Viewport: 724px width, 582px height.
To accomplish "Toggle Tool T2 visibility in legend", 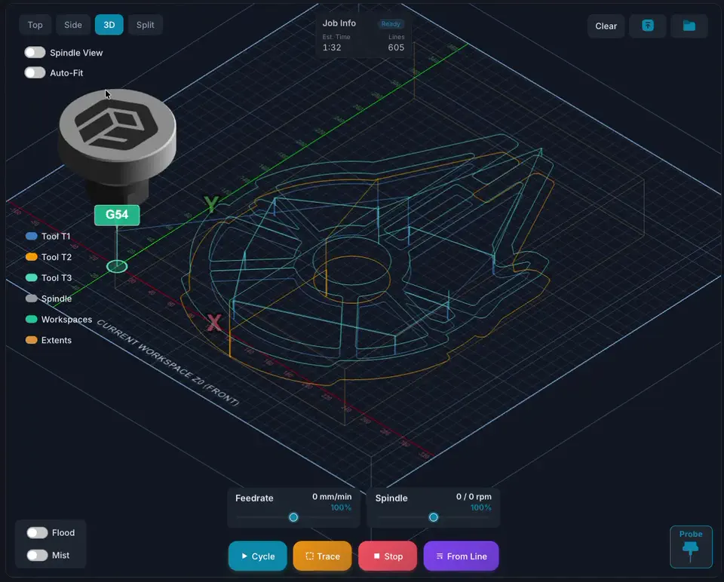I will point(49,257).
